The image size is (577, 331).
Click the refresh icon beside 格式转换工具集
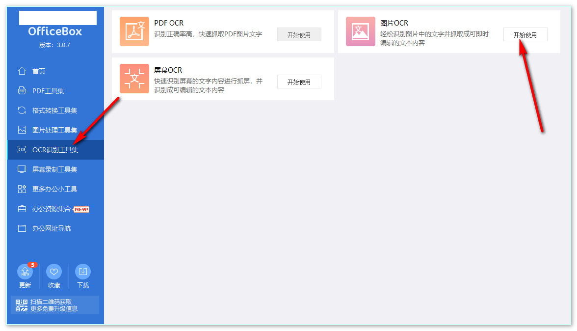tap(22, 110)
